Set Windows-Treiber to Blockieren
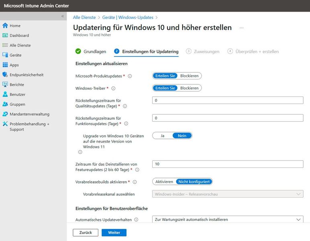The height and width of the screenshot is (241, 310). pyautogui.click(x=189, y=88)
